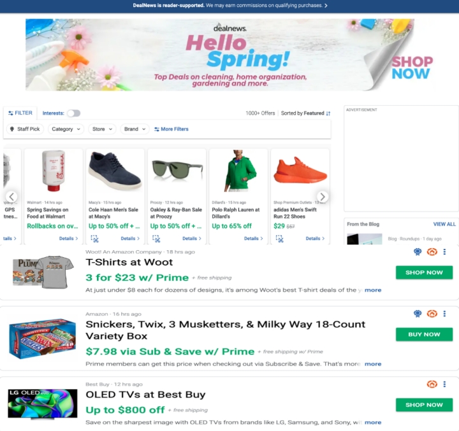
Task: Click coupon scissors icon on Cole Haan card
Action: pos(94,239)
